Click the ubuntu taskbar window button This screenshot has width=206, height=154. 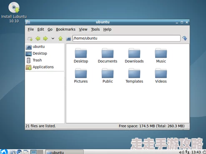point(65,152)
